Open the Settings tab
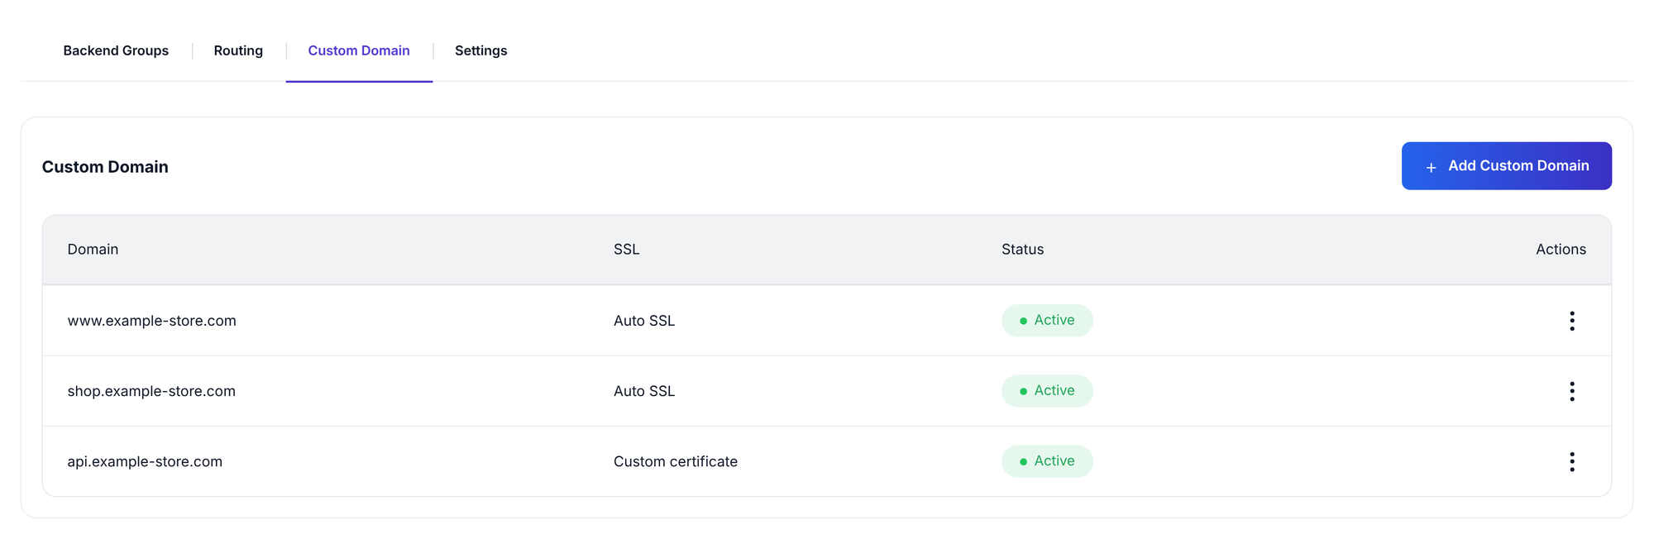 (x=480, y=50)
